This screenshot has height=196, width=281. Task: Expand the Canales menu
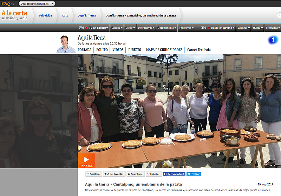(x=117, y=28)
